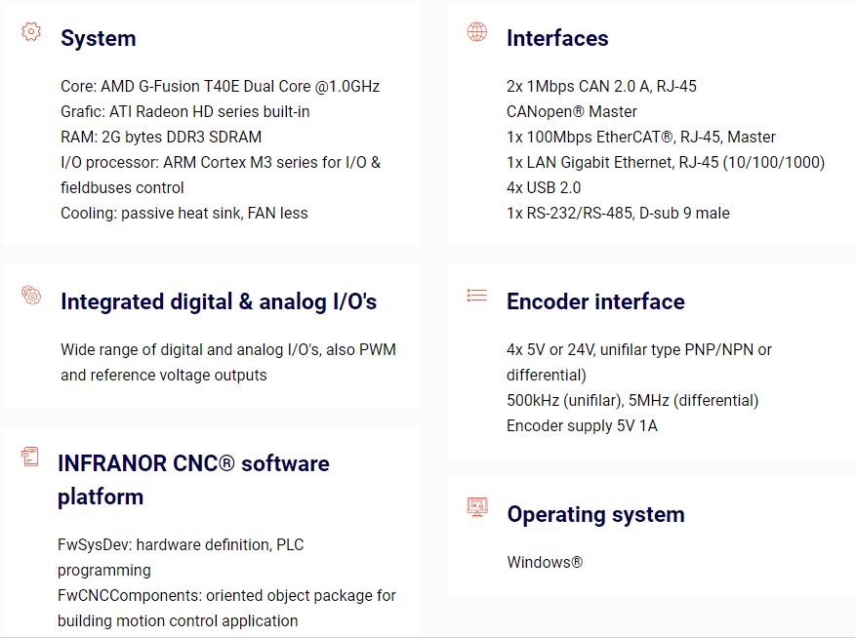Click the '1x LAN Gigabit Ethernet' line
The image size is (855, 638).
tap(666, 162)
